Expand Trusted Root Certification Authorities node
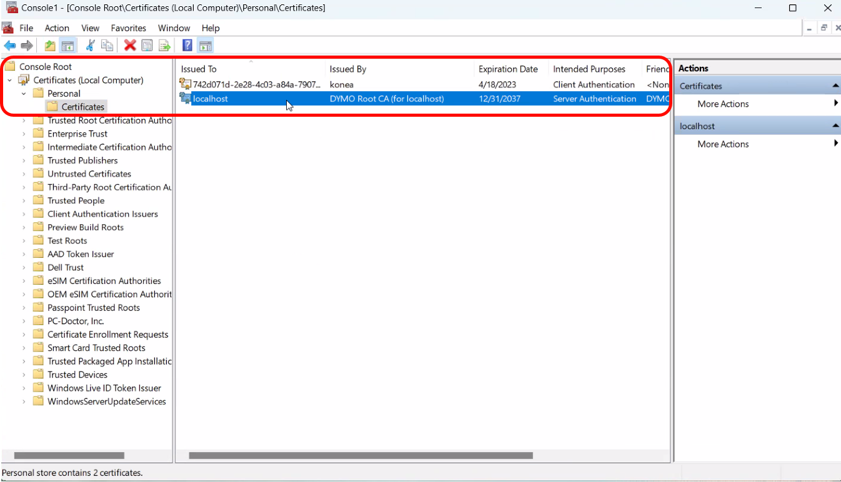This screenshot has height=482, width=841. click(x=24, y=120)
